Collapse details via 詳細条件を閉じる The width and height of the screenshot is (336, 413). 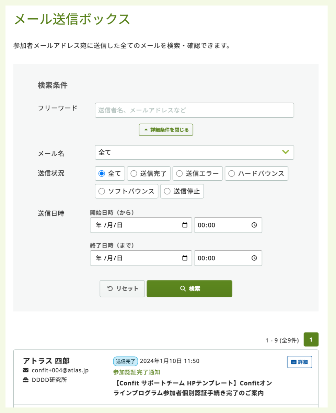(166, 130)
